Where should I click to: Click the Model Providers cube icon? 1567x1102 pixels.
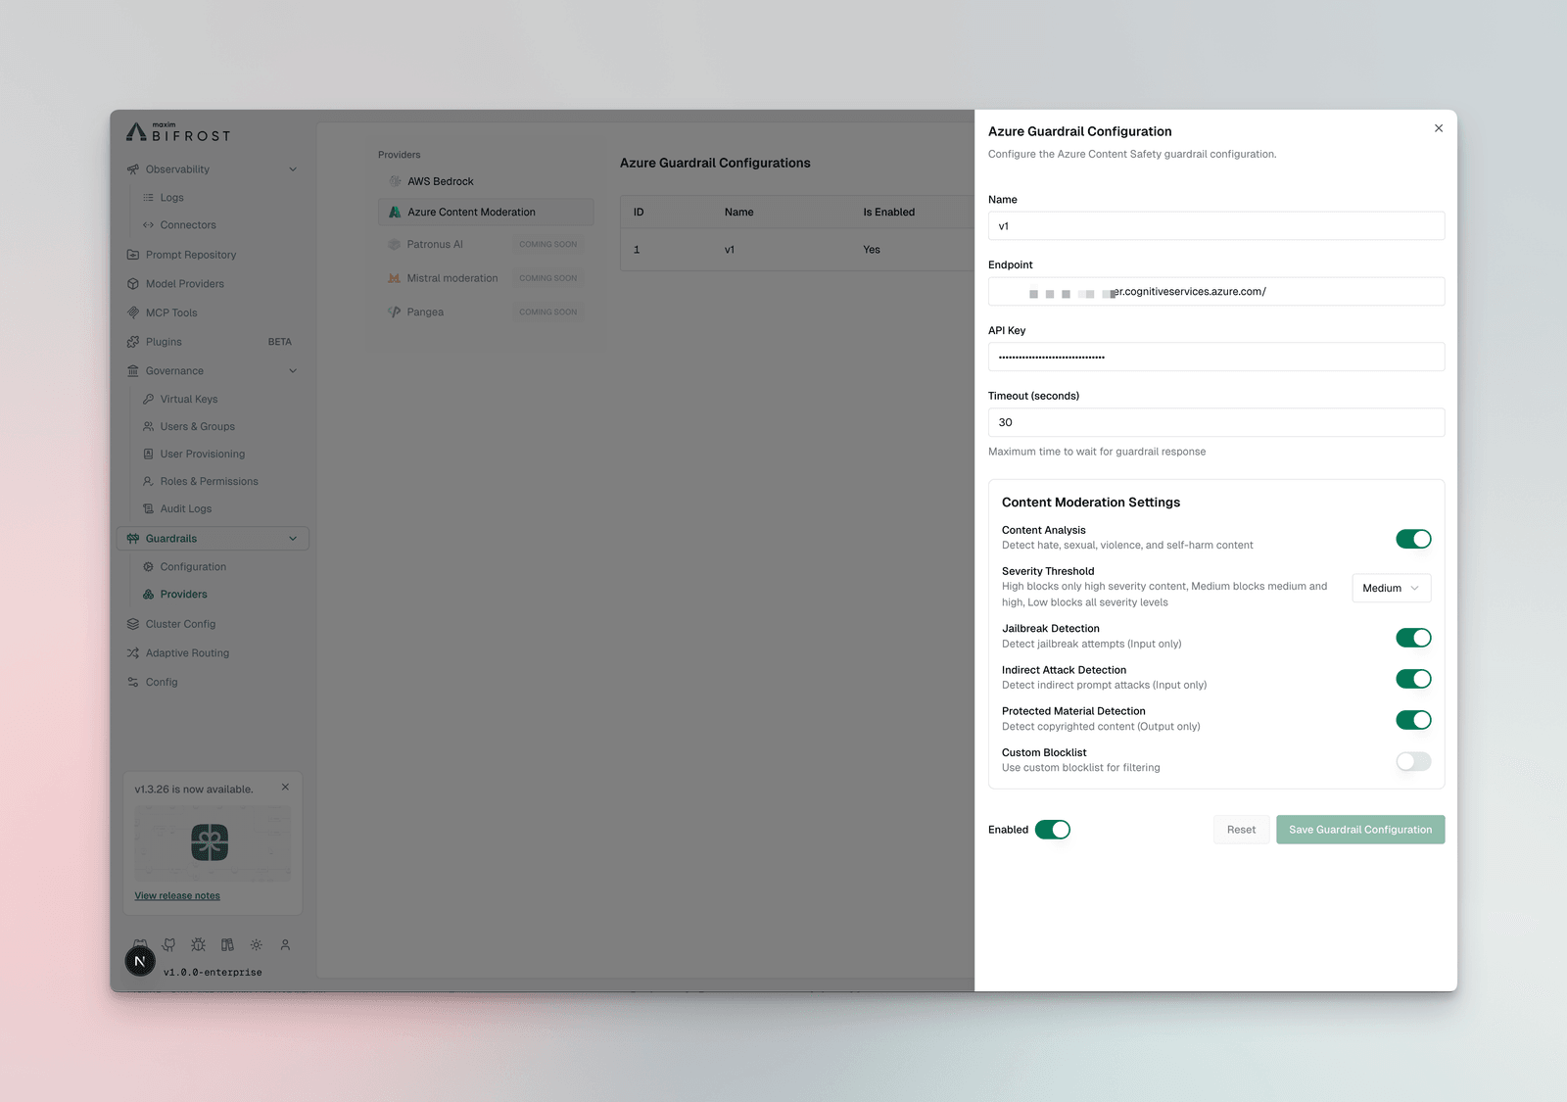coord(133,284)
